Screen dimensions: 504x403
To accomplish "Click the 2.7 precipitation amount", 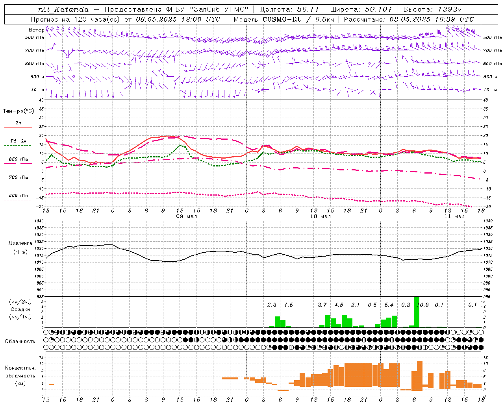I will click(x=322, y=305).
